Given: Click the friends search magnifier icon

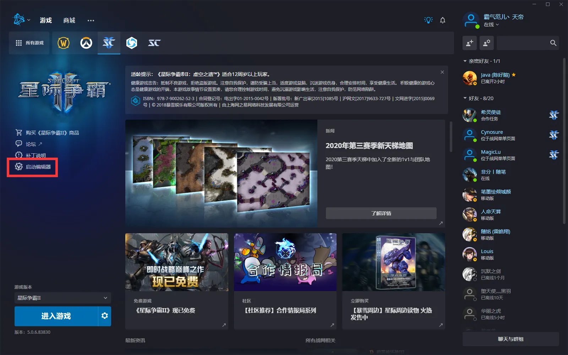Looking at the screenshot, I should click(x=553, y=43).
